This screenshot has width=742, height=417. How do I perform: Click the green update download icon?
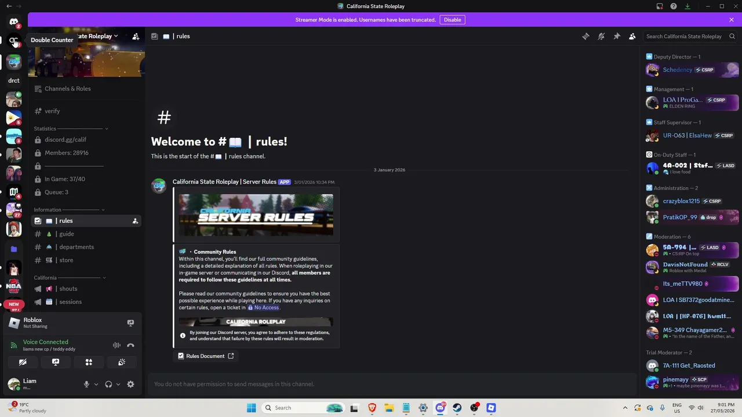(688, 6)
